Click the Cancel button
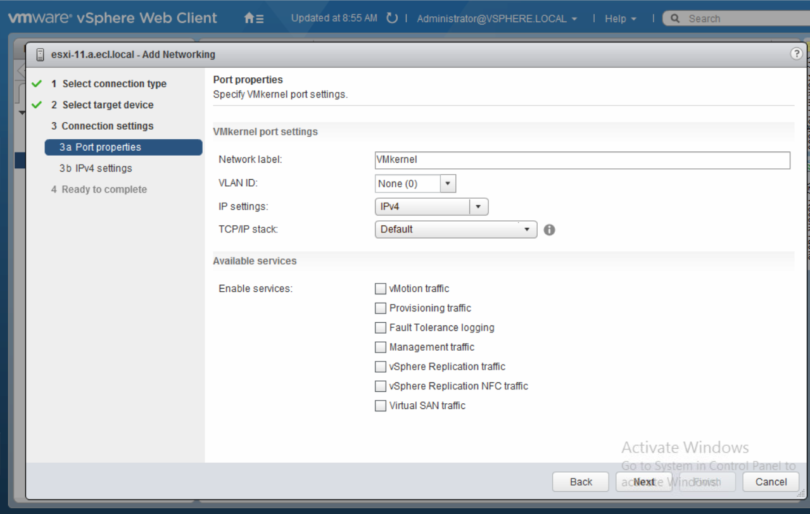Viewport: 810px width, 514px height. (771, 482)
